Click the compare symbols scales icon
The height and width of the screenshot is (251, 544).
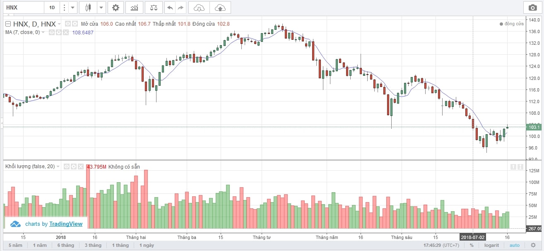[x=154, y=7]
